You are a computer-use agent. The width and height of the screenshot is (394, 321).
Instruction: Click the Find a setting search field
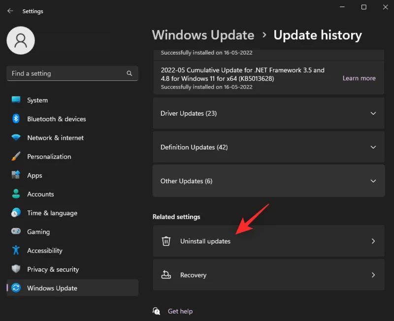point(72,73)
